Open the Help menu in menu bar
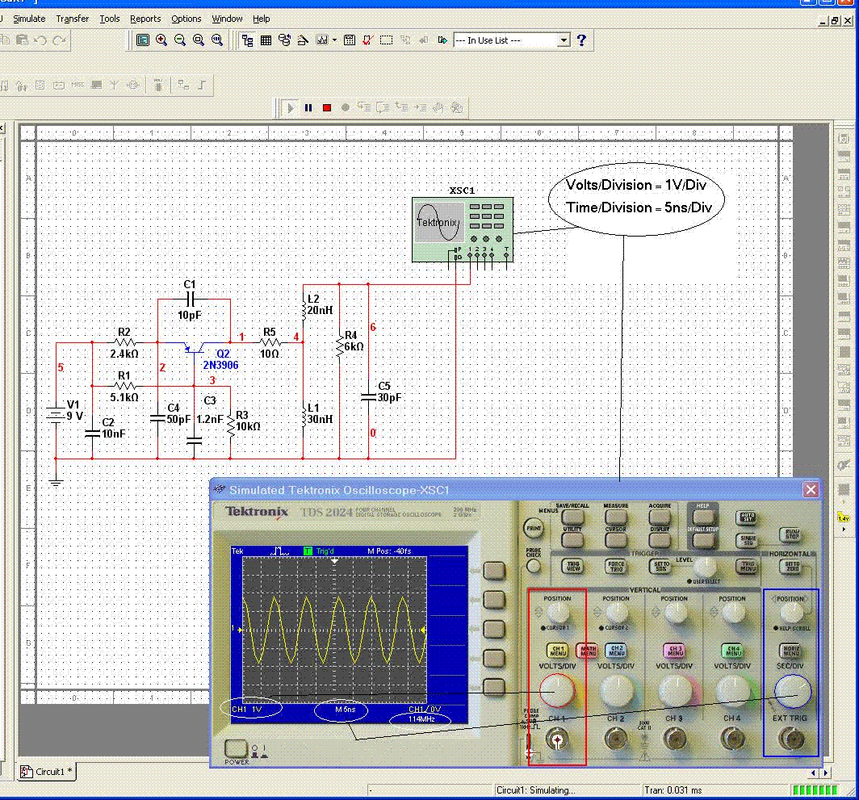This screenshot has width=859, height=800. (x=262, y=19)
